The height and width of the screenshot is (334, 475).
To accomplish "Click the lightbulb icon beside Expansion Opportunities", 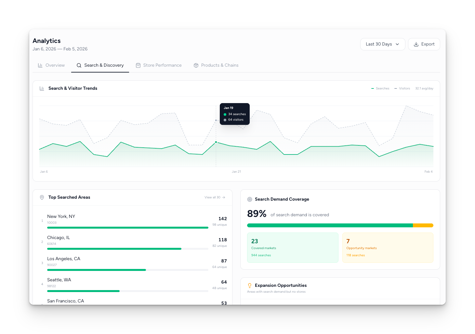I will tap(250, 286).
